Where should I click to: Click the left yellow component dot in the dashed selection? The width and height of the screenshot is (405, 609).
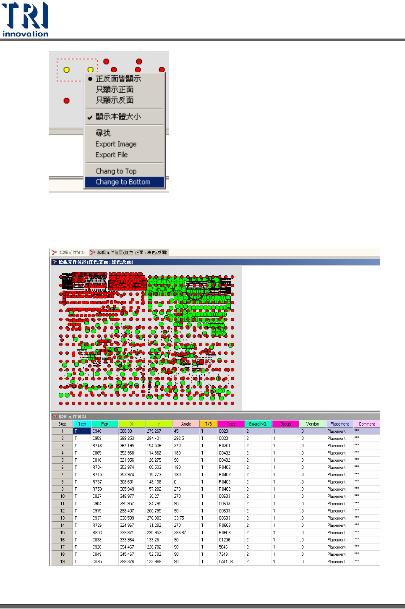pos(66,70)
